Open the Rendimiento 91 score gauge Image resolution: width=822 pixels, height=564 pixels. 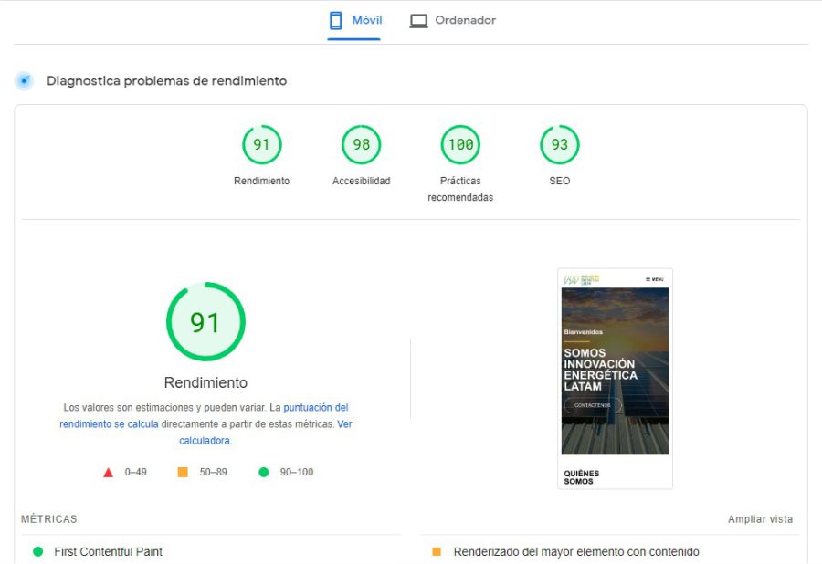[261, 145]
